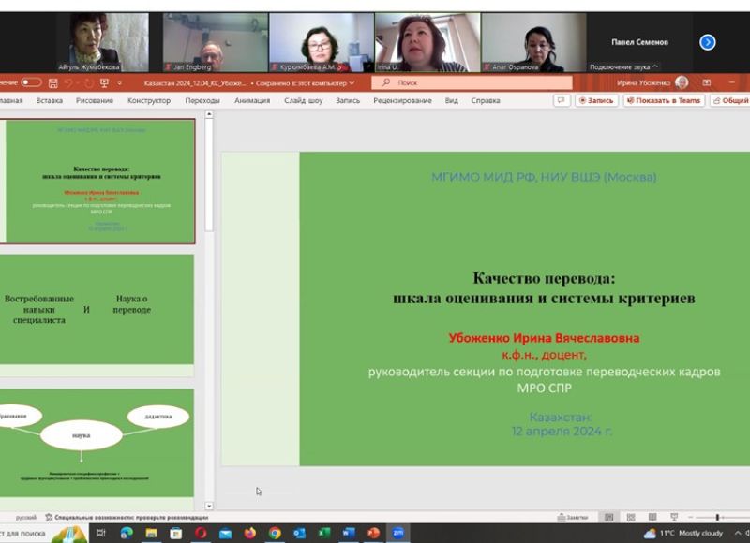The width and height of the screenshot is (750, 543).
Task: Select the first slide thumbnail
Action: 99,180
